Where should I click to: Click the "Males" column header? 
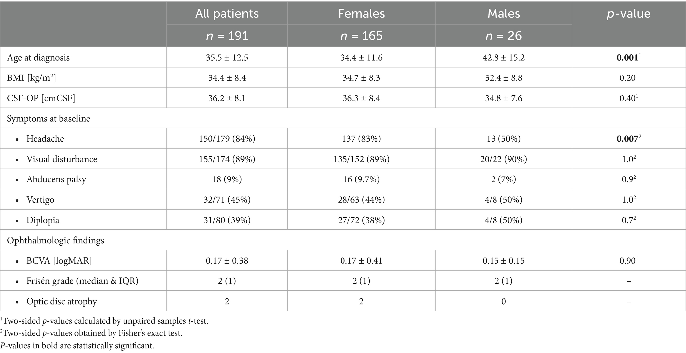click(x=503, y=14)
